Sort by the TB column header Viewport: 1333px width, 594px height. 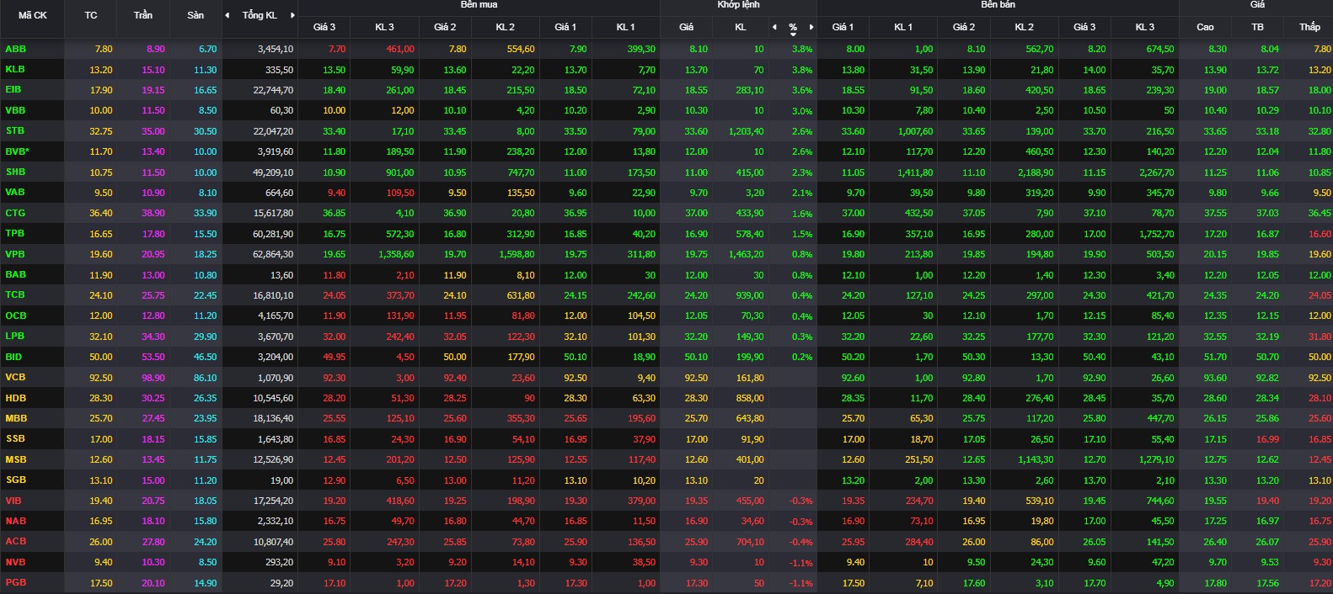coord(1257,27)
